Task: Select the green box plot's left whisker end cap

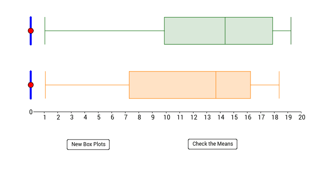Action: [45, 31]
